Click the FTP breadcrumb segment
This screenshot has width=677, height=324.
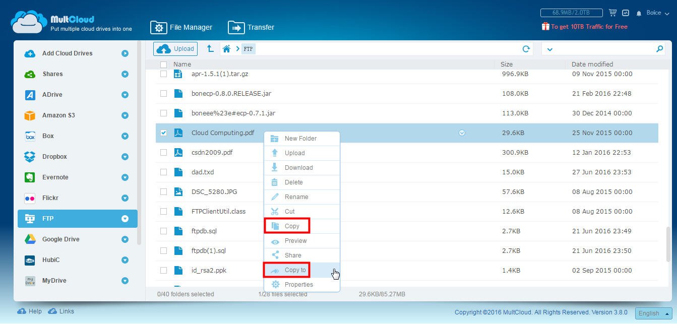249,49
